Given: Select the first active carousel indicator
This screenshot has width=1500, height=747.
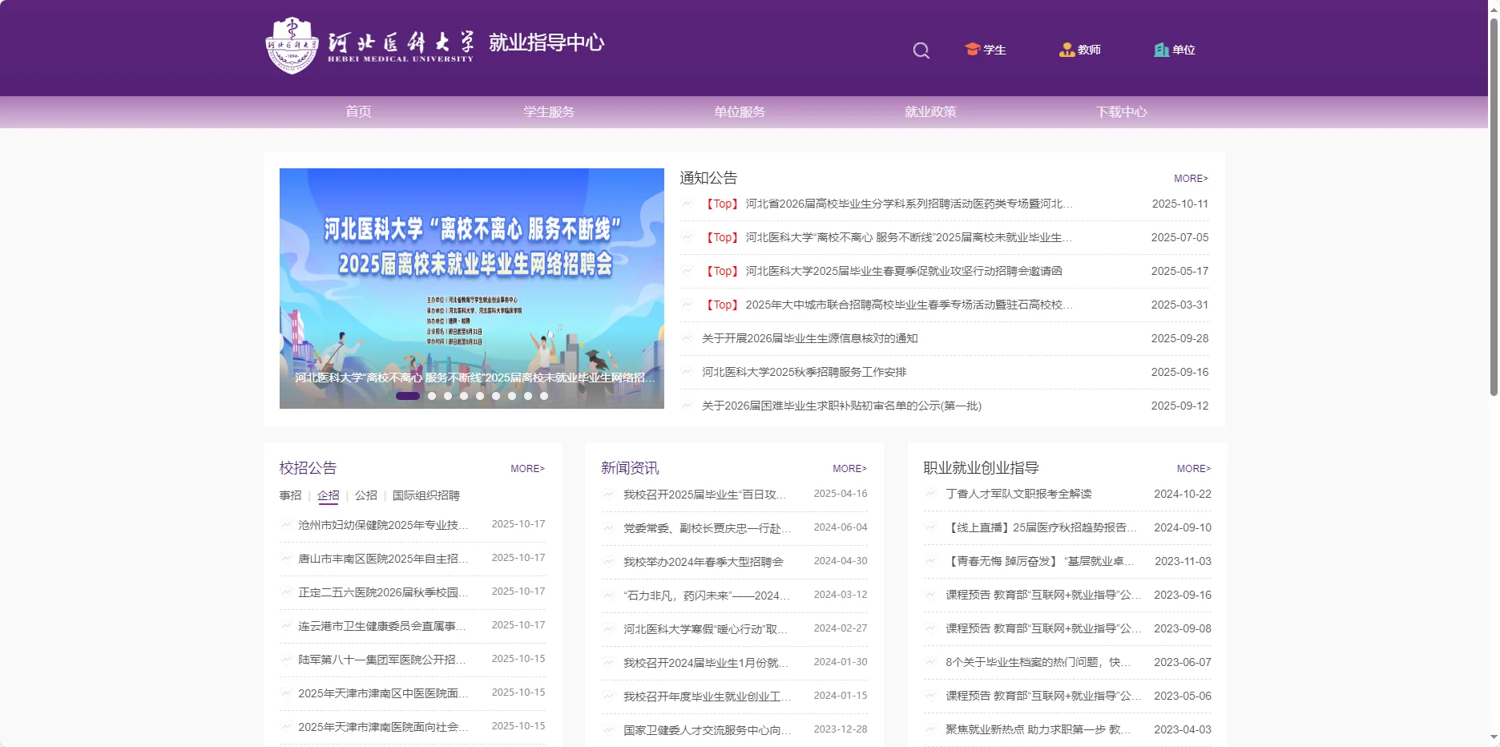Looking at the screenshot, I should pos(408,396).
